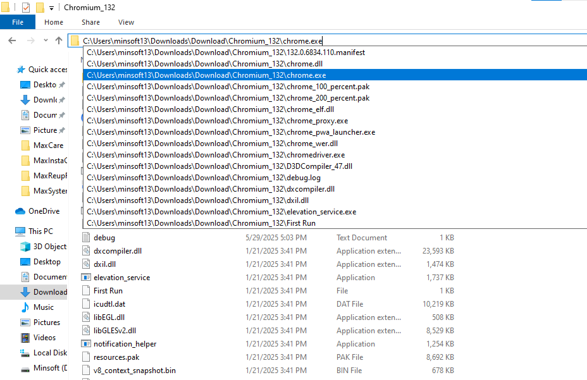This screenshot has width=587, height=380.
Task: Open pinned Pictures under Quick access
Action: (x=43, y=130)
